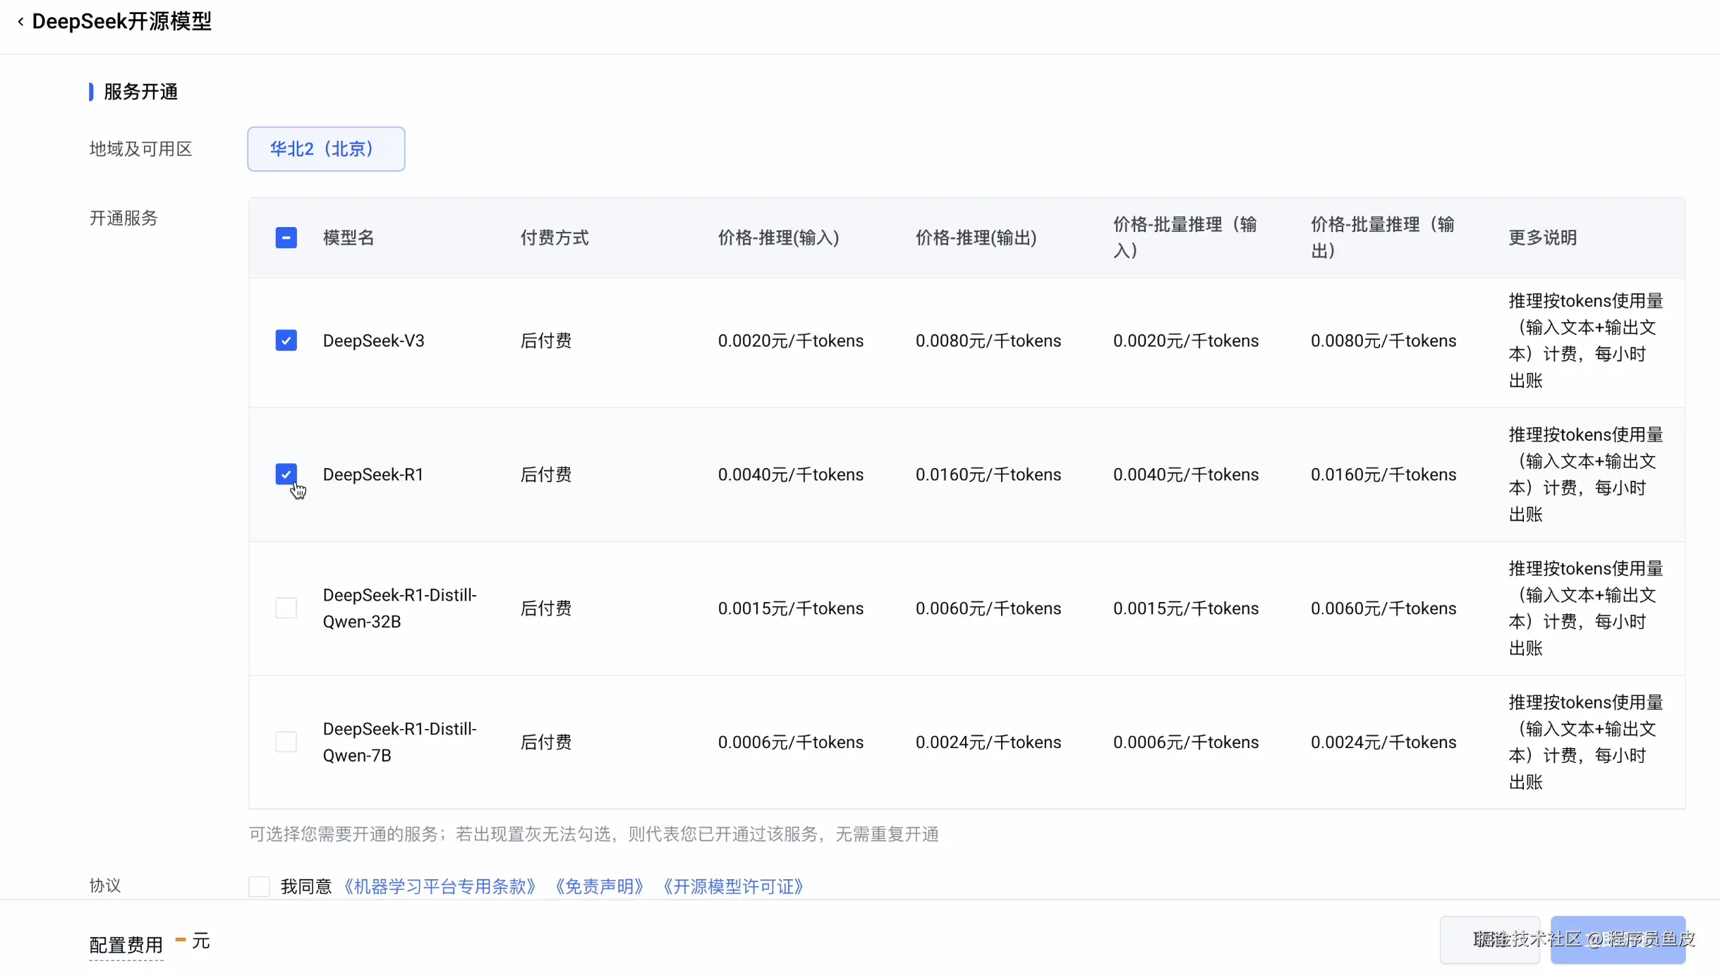Click the DeepSeek开源模型 page title
Screen dimensions: 1720x973
(x=121, y=22)
